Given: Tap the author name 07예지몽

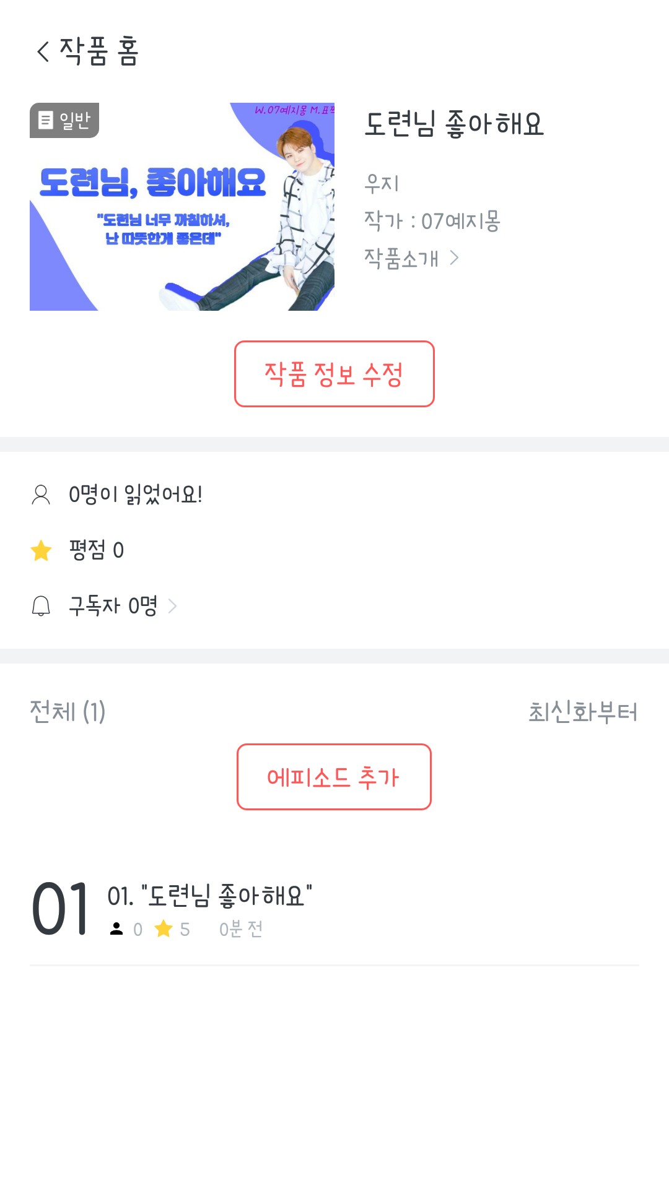Looking at the screenshot, I should click(460, 221).
